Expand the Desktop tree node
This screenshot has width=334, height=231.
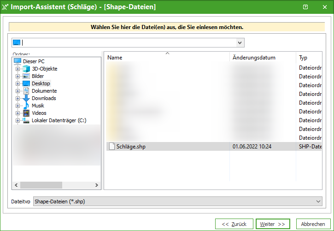coord(18,83)
